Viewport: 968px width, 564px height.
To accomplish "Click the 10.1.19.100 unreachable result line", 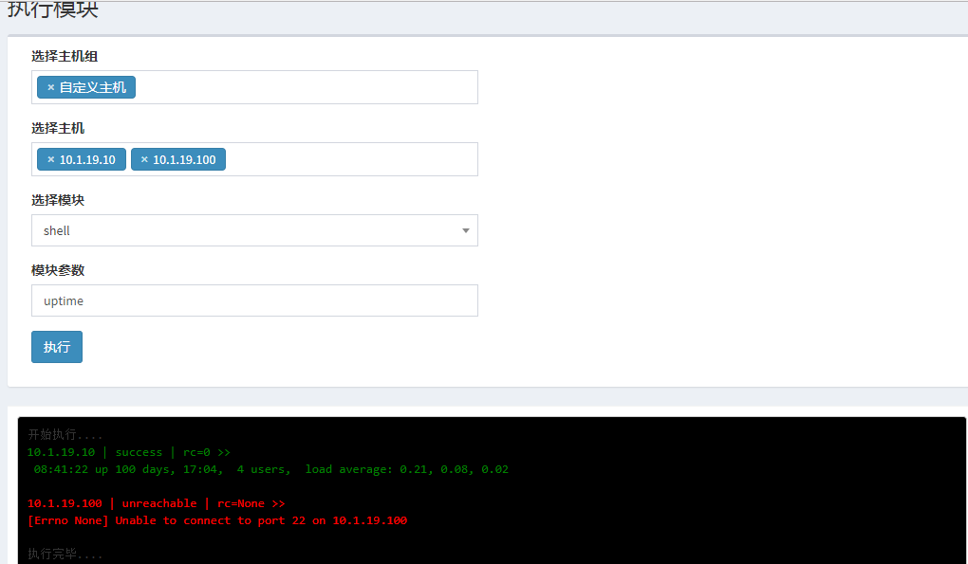I will [156, 503].
